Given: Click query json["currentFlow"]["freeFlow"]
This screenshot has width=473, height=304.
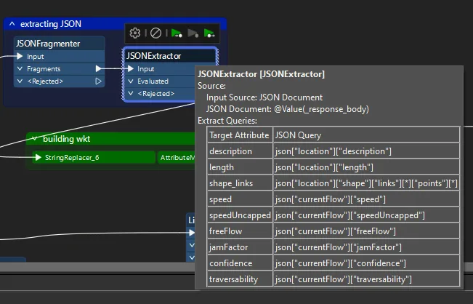Looking at the screenshot, I should click(335, 231).
